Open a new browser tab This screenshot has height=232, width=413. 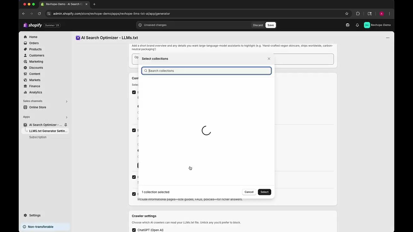click(x=94, y=4)
